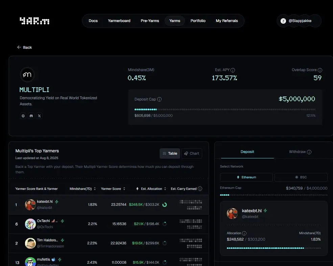Open @TimHaldorsson handle
Screen dimensions: 333x266
pos(50,246)
